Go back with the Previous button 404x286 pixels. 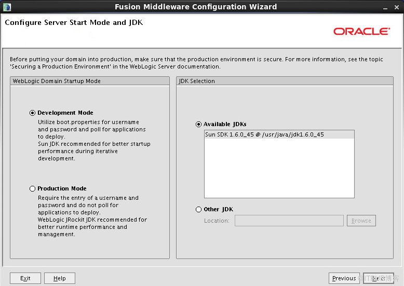pyautogui.click(x=344, y=278)
